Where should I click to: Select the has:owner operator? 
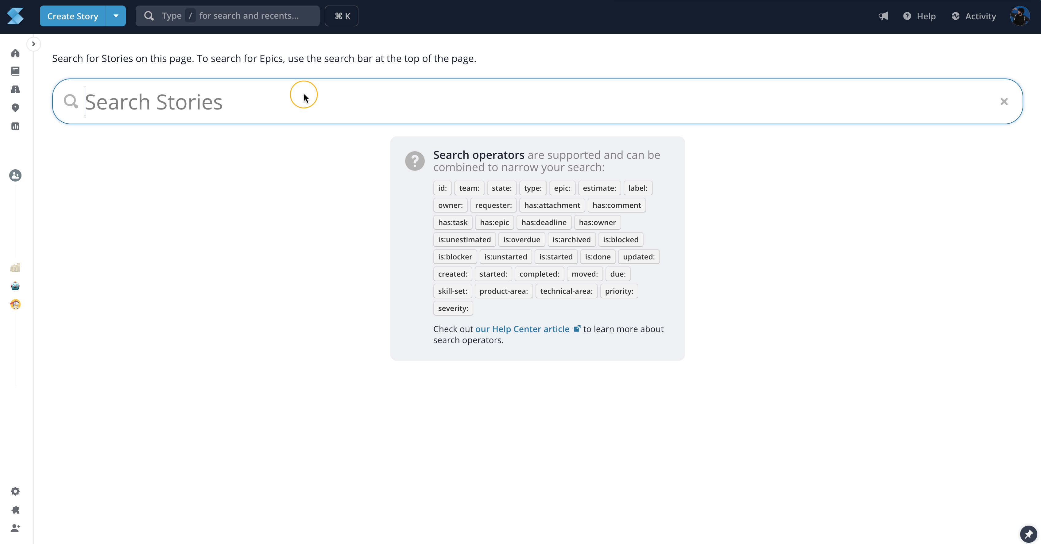pyautogui.click(x=597, y=223)
